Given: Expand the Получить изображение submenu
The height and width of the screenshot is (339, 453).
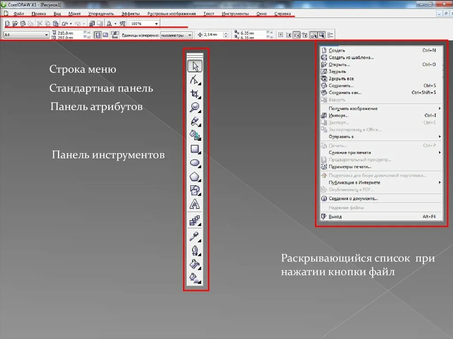Looking at the screenshot, I should [381, 109].
